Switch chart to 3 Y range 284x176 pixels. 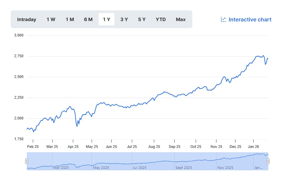click(x=124, y=19)
